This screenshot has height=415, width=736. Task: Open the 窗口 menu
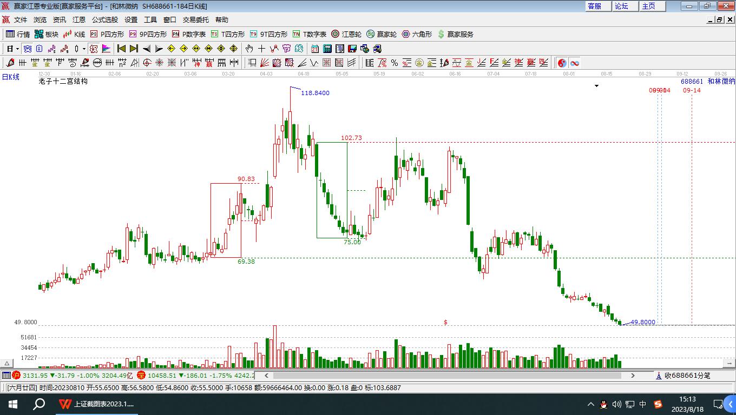170,19
